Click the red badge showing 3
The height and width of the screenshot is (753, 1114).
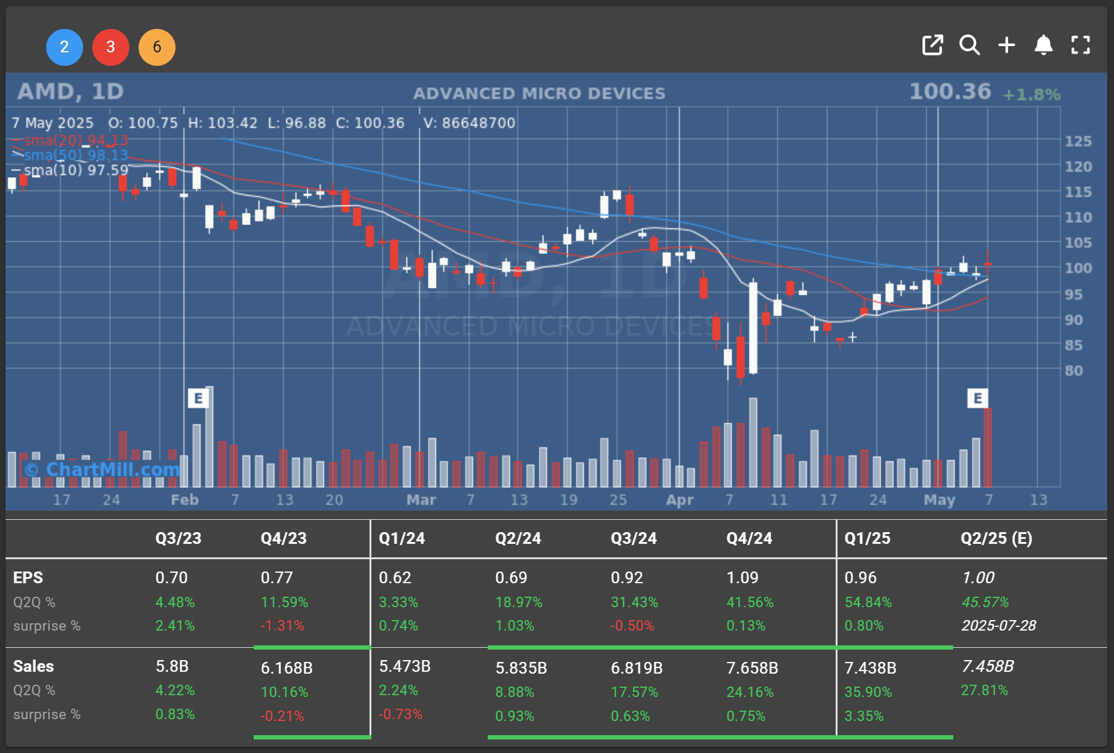tap(111, 47)
